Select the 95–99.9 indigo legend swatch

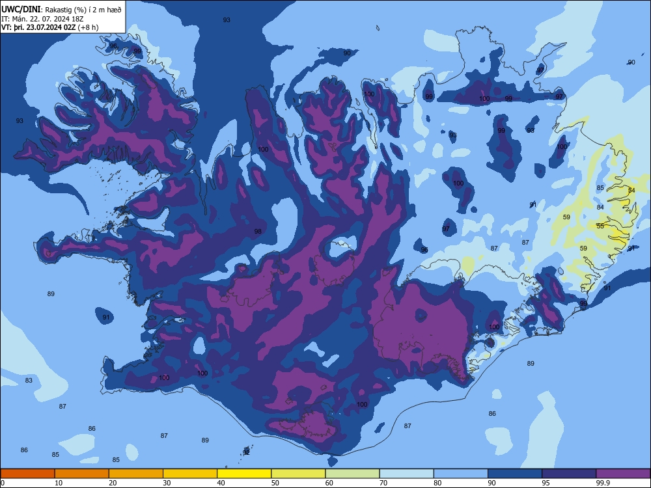click(x=569, y=474)
